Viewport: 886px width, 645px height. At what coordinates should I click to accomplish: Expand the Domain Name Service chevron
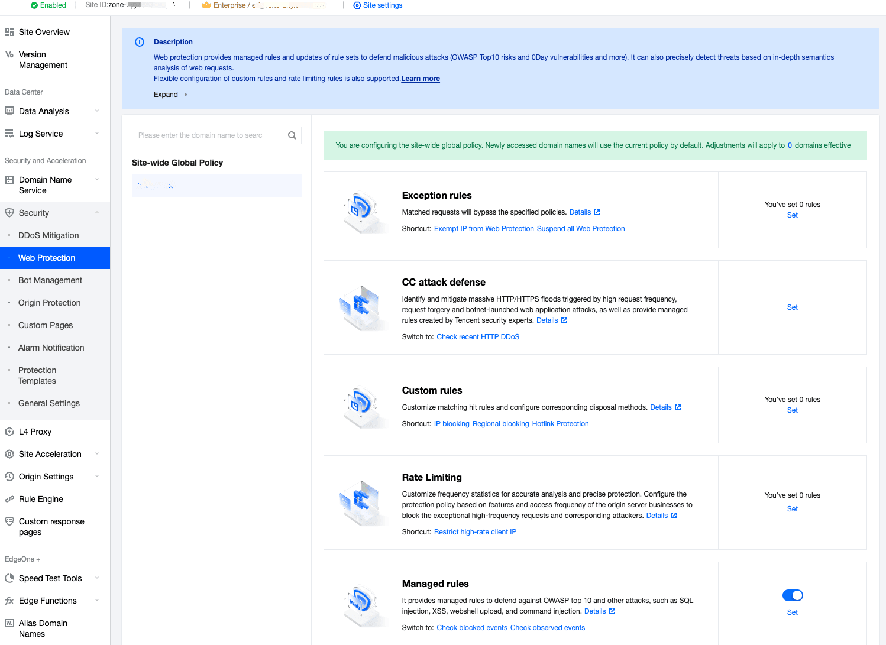[x=97, y=179]
